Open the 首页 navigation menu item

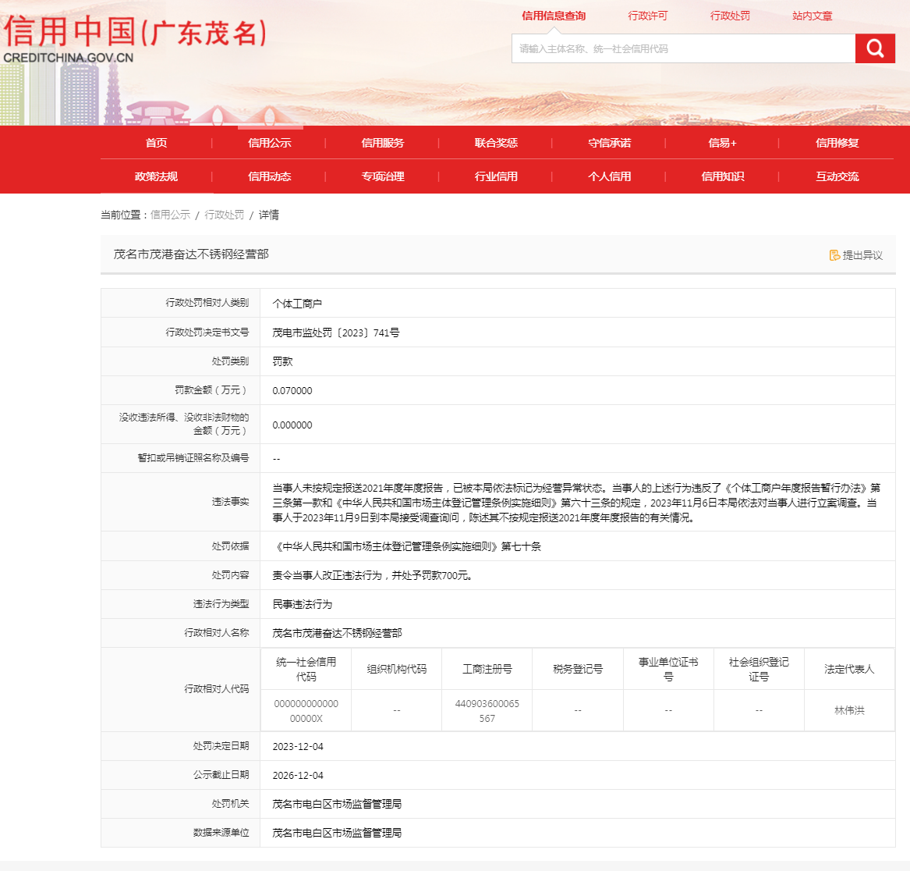156,143
